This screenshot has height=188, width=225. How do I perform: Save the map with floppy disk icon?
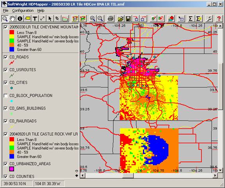click(128, 19)
